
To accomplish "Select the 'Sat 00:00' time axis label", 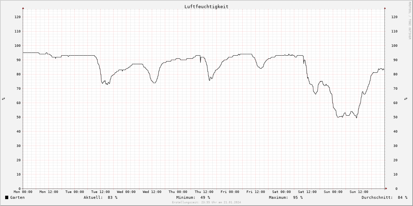I will pyautogui.click(x=282, y=192).
